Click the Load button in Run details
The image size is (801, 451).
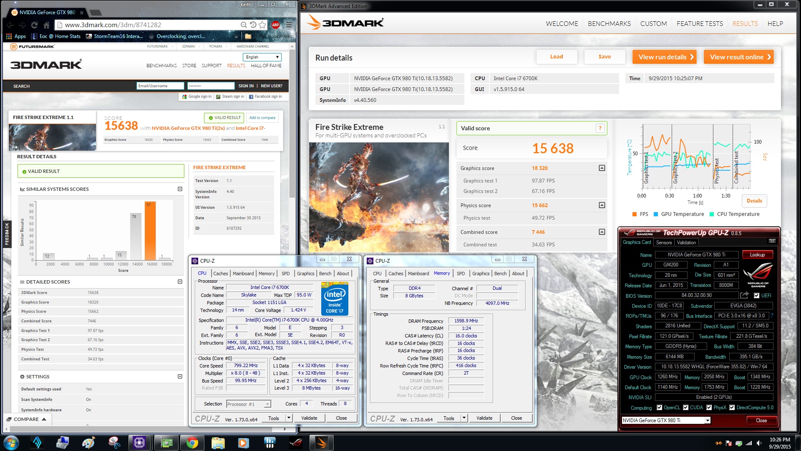(x=557, y=57)
